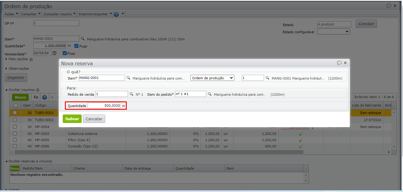Viewport: 403px width, 192px height.
Task: Click Salvar button in Nova reserva
Action: click(72, 119)
